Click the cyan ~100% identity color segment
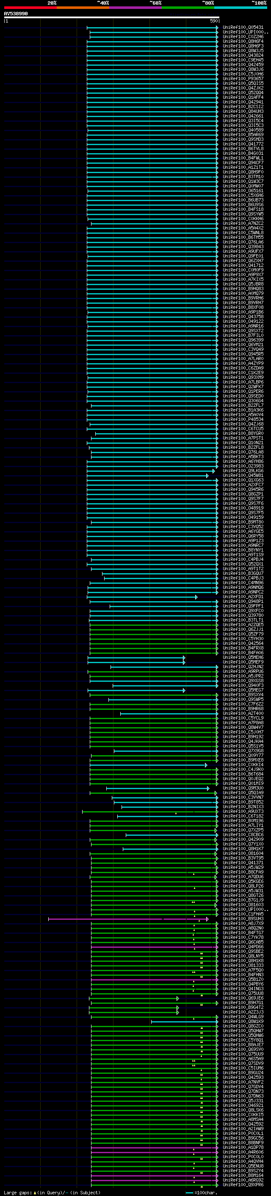Screen dimensions: 271x1196 (241, 8)
